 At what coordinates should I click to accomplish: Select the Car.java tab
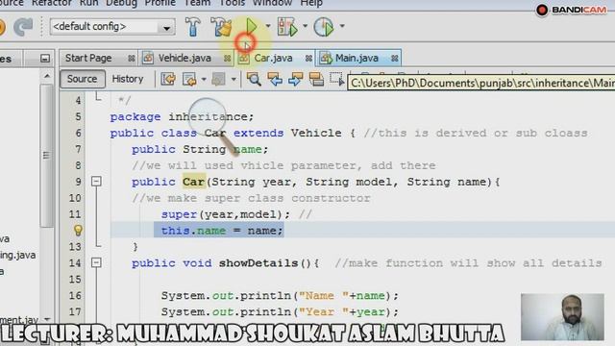[x=273, y=58]
